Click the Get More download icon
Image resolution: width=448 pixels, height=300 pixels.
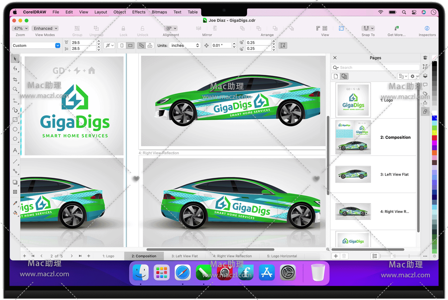coord(396,28)
